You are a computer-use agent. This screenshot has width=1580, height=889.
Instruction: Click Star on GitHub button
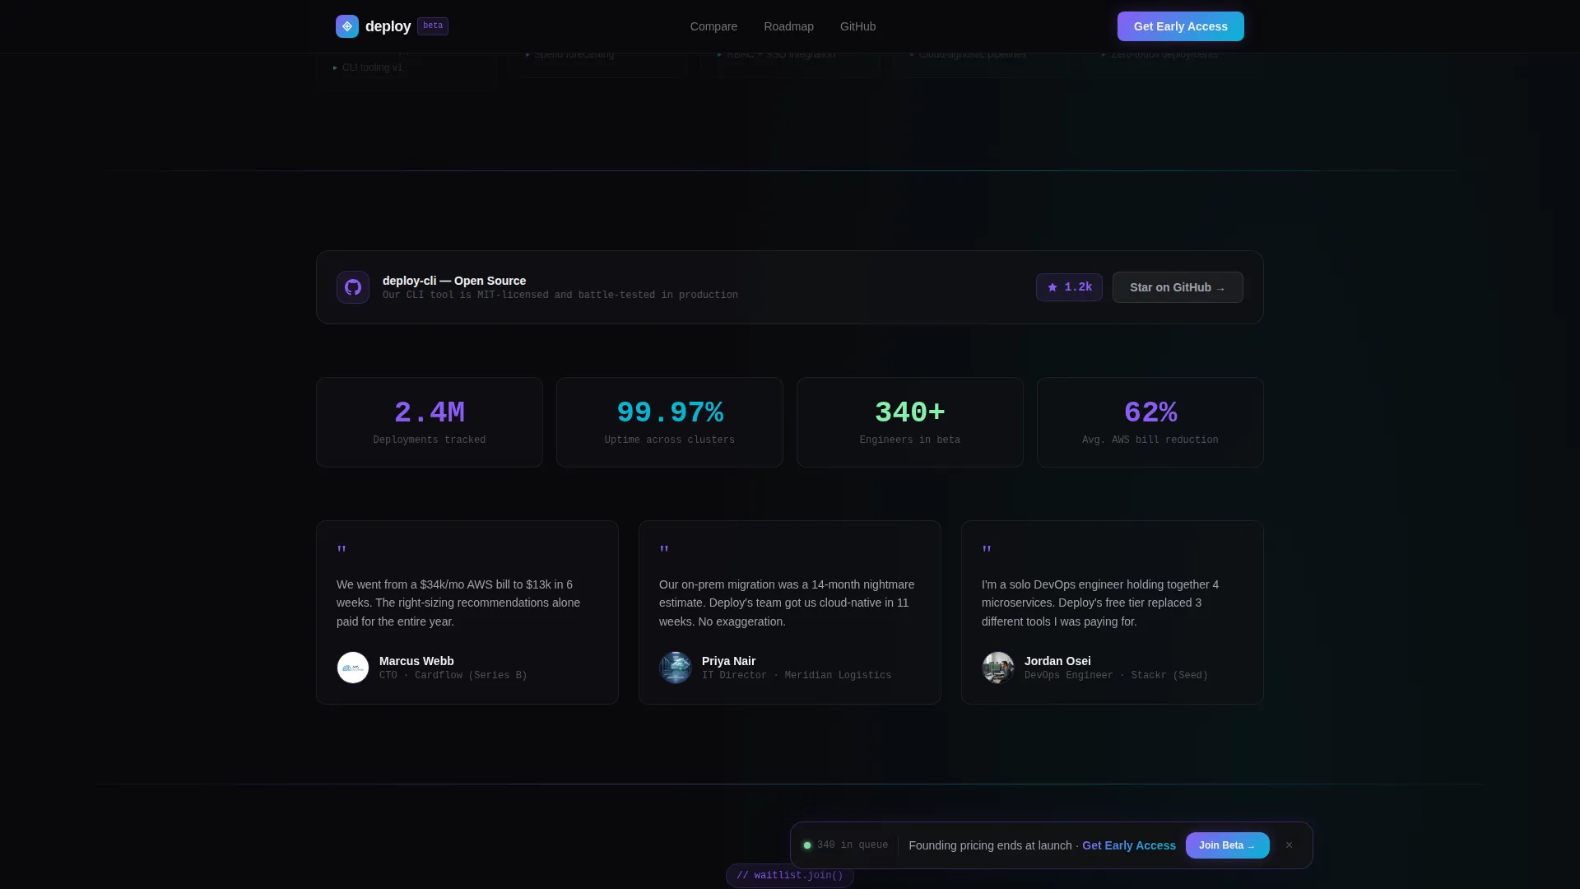coord(1178,287)
